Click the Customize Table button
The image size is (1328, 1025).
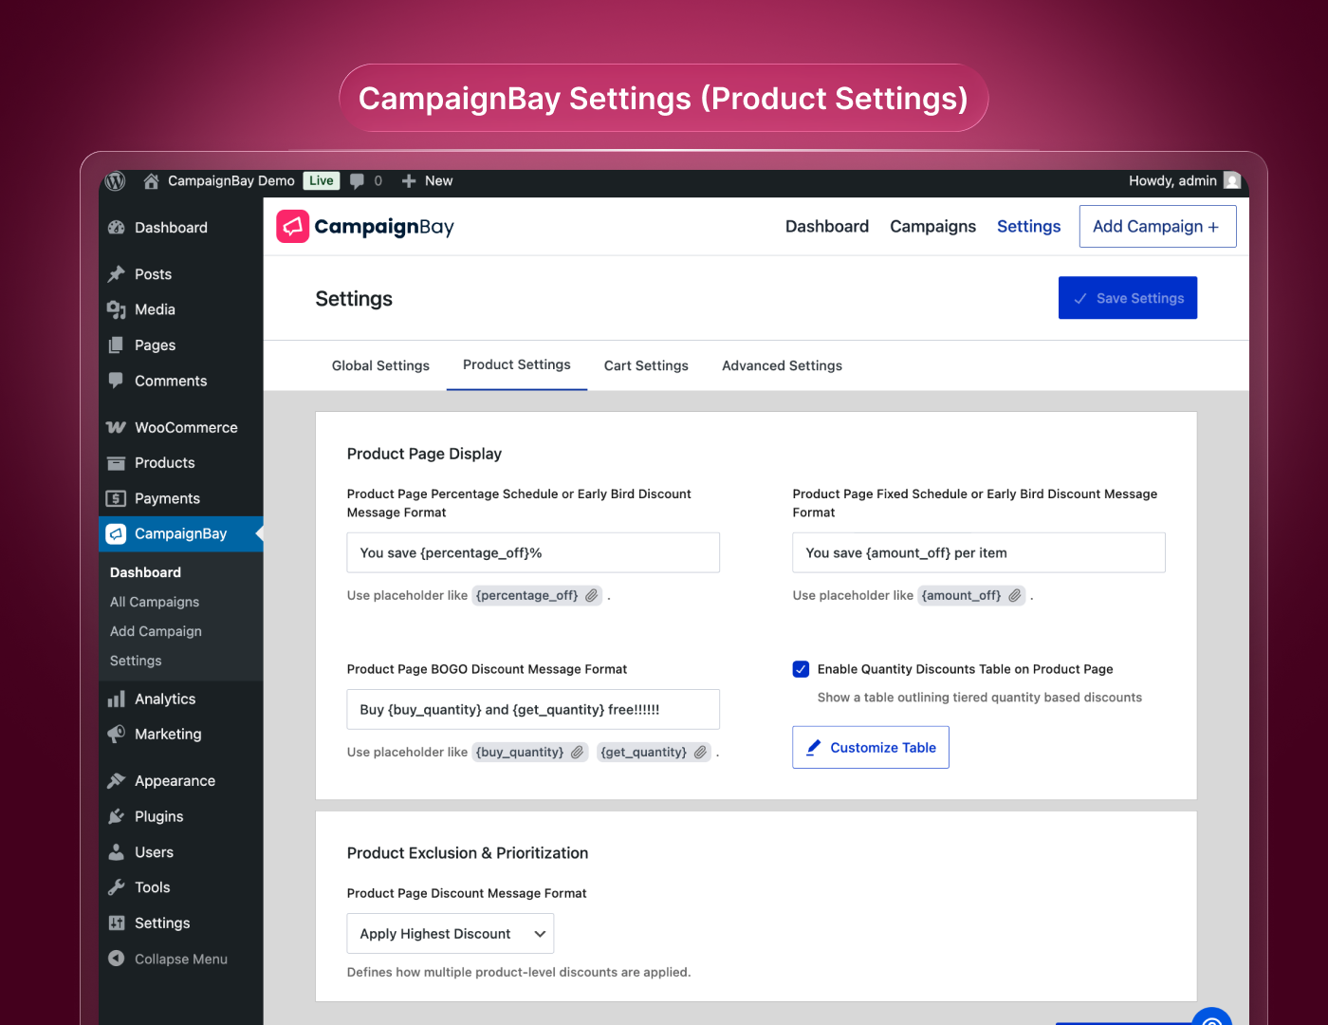pyautogui.click(x=871, y=747)
